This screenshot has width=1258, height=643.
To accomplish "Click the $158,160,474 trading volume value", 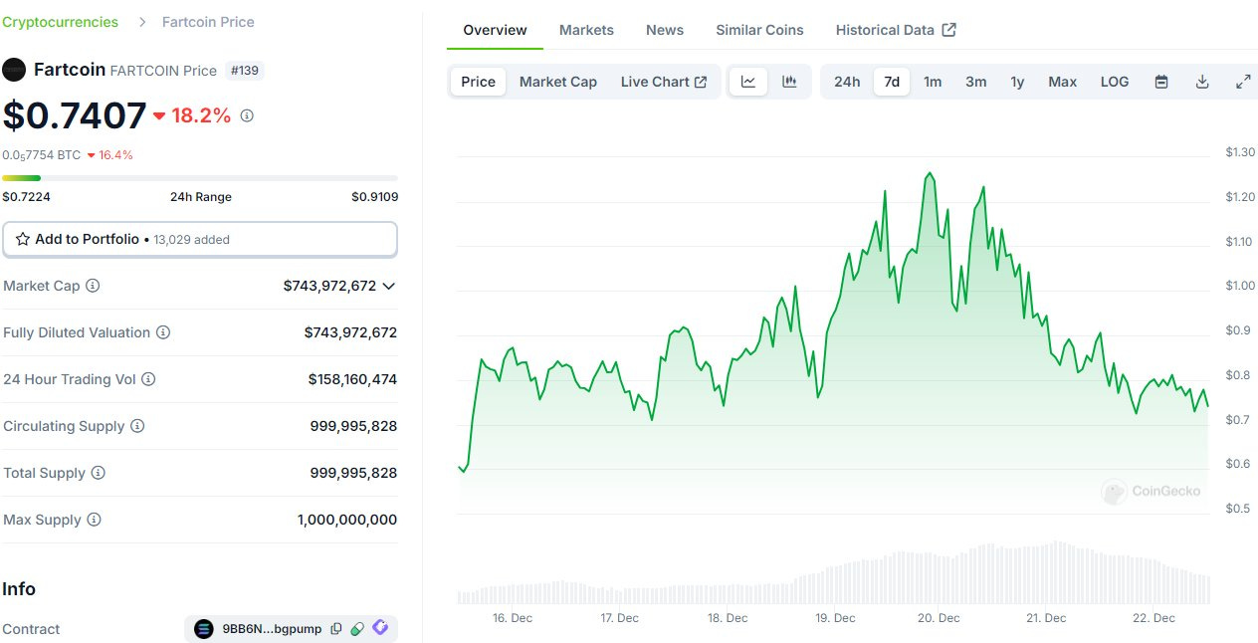I will pos(352,379).
